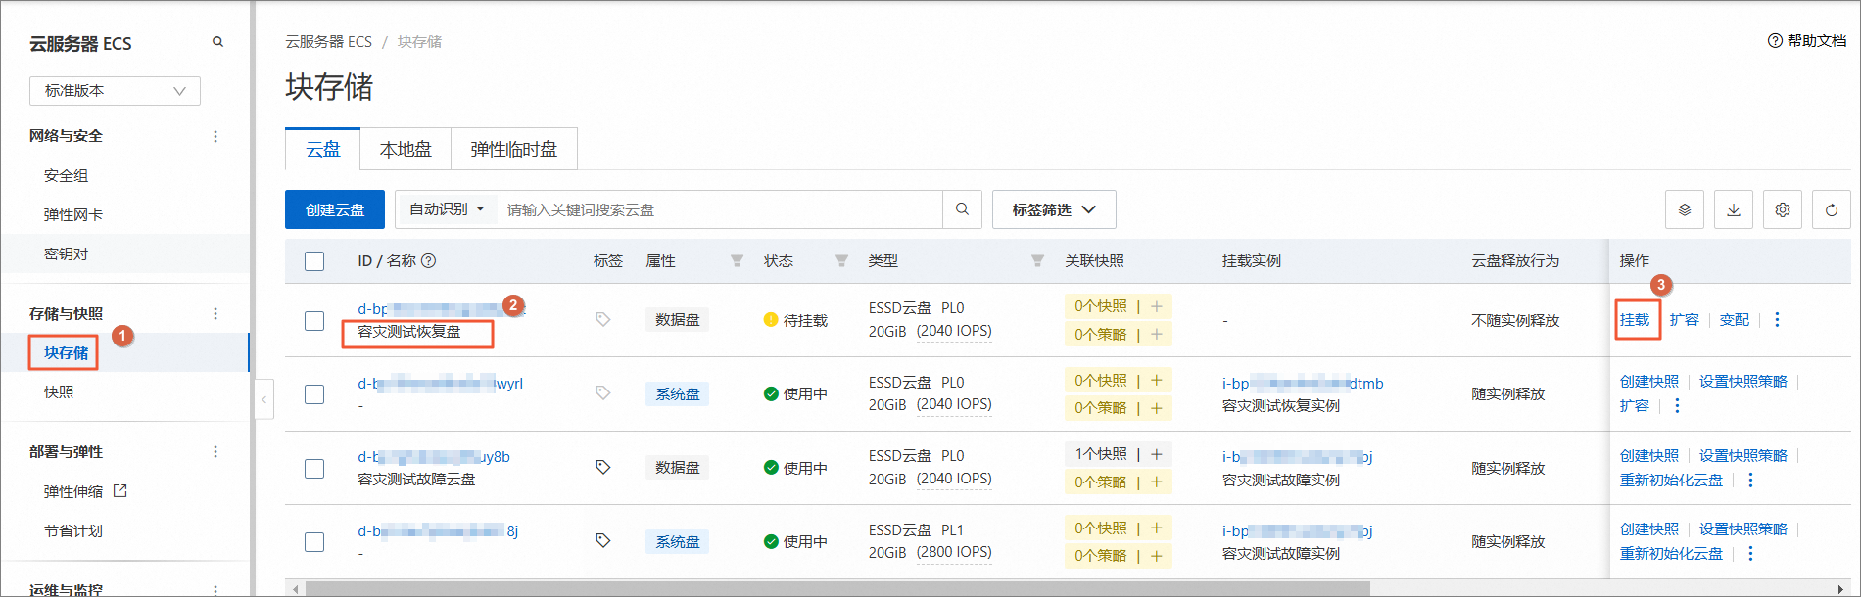Add snapshot plus icon for 容灾测试恢复盘 0个快照
The height and width of the screenshot is (597, 1861).
[1157, 306]
